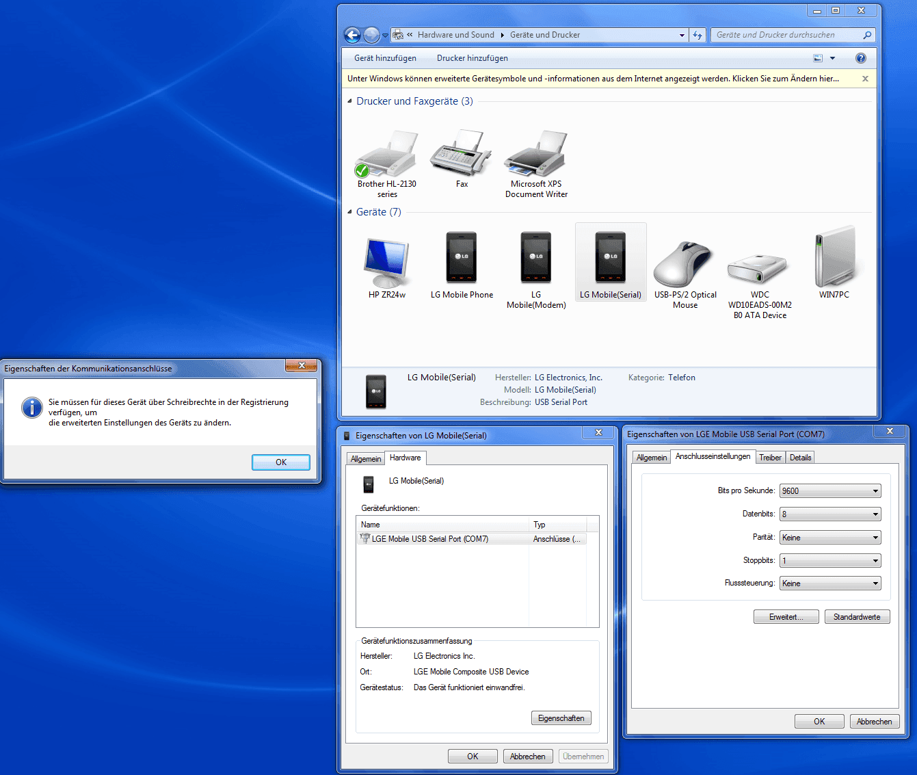
Task: Click the Back navigation arrow
Action: pos(352,35)
